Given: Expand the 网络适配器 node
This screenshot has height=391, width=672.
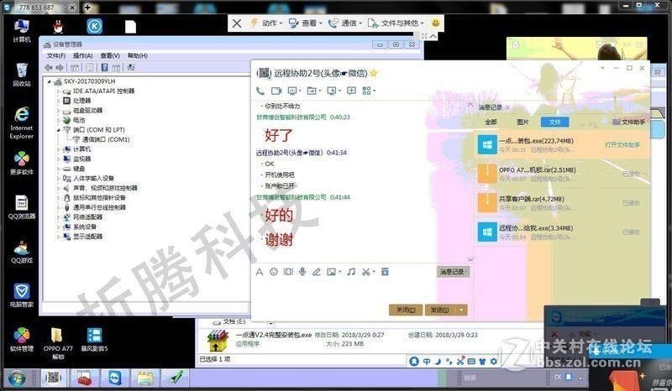Looking at the screenshot, I should point(59,217).
